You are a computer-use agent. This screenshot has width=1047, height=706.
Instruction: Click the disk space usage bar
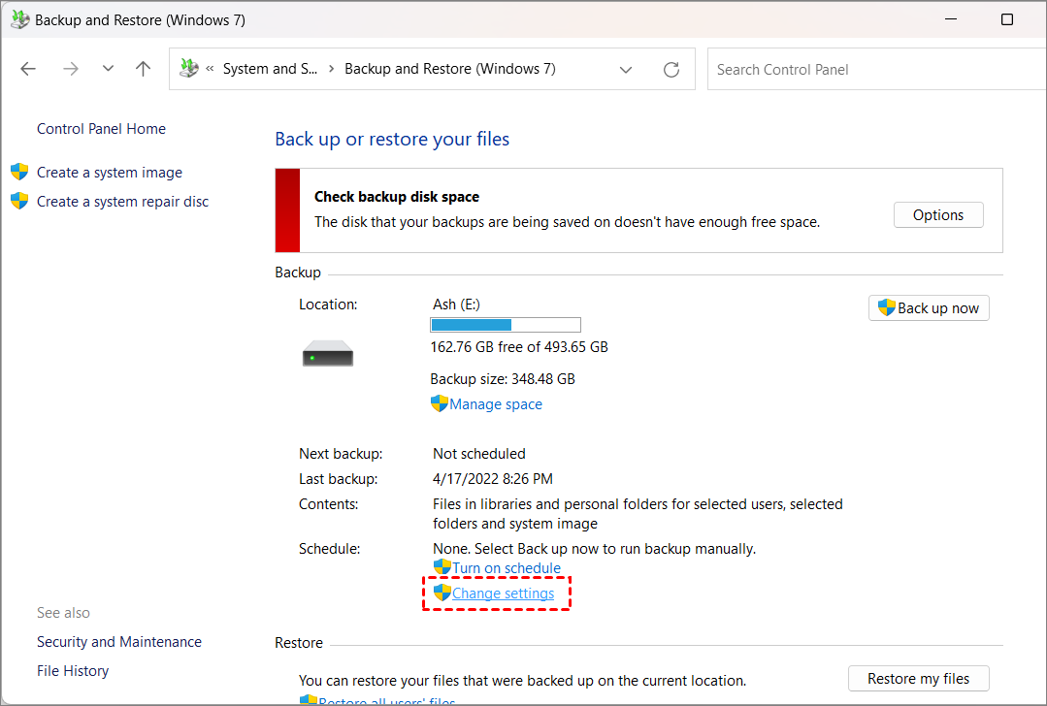coord(505,325)
